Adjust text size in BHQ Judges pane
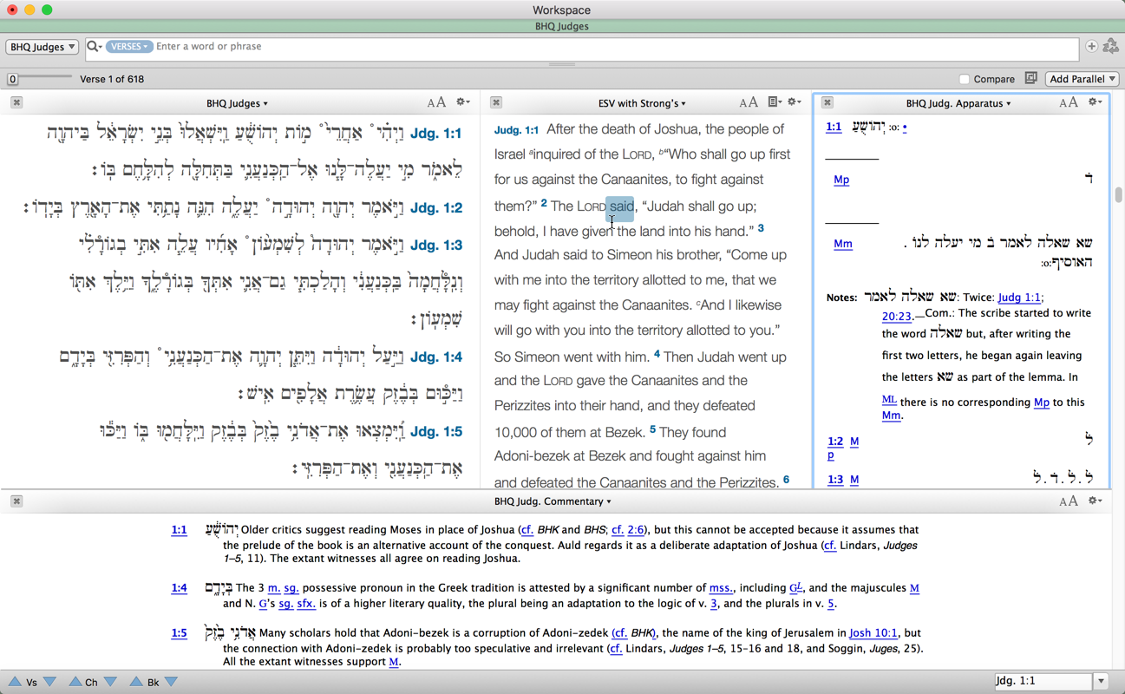Screen dimensions: 1125x694 (436, 102)
